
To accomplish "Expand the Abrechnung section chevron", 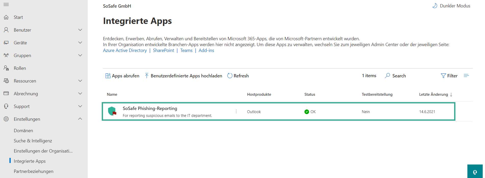I will (x=80, y=93).
